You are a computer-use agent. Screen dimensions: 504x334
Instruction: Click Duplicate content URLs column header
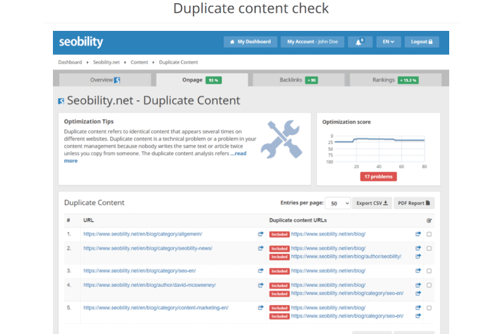coord(298,220)
